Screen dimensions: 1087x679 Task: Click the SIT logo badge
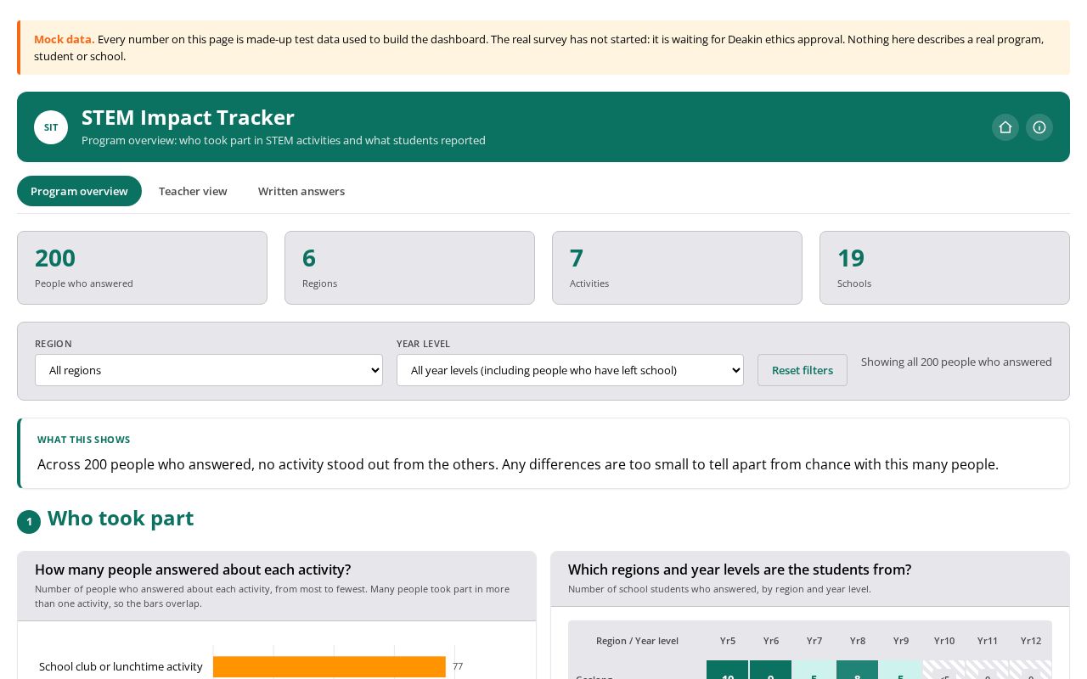pos(51,127)
